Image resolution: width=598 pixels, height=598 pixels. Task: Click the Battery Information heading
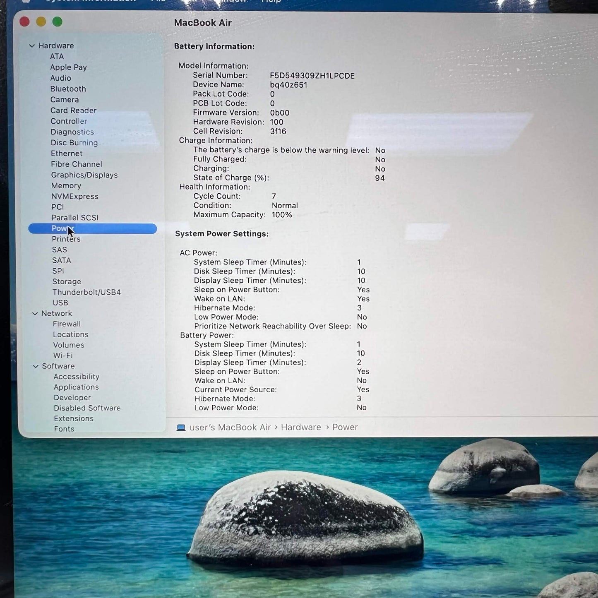coord(214,46)
